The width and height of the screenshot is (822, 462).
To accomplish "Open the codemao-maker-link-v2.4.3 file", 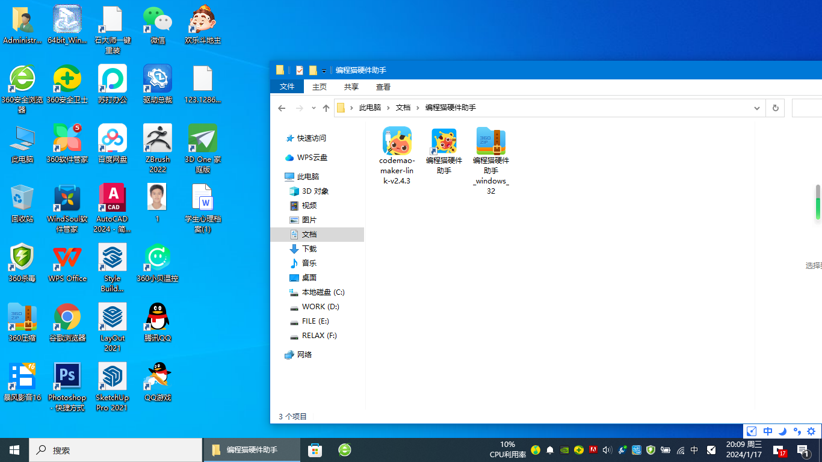I will click(x=397, y=155).
